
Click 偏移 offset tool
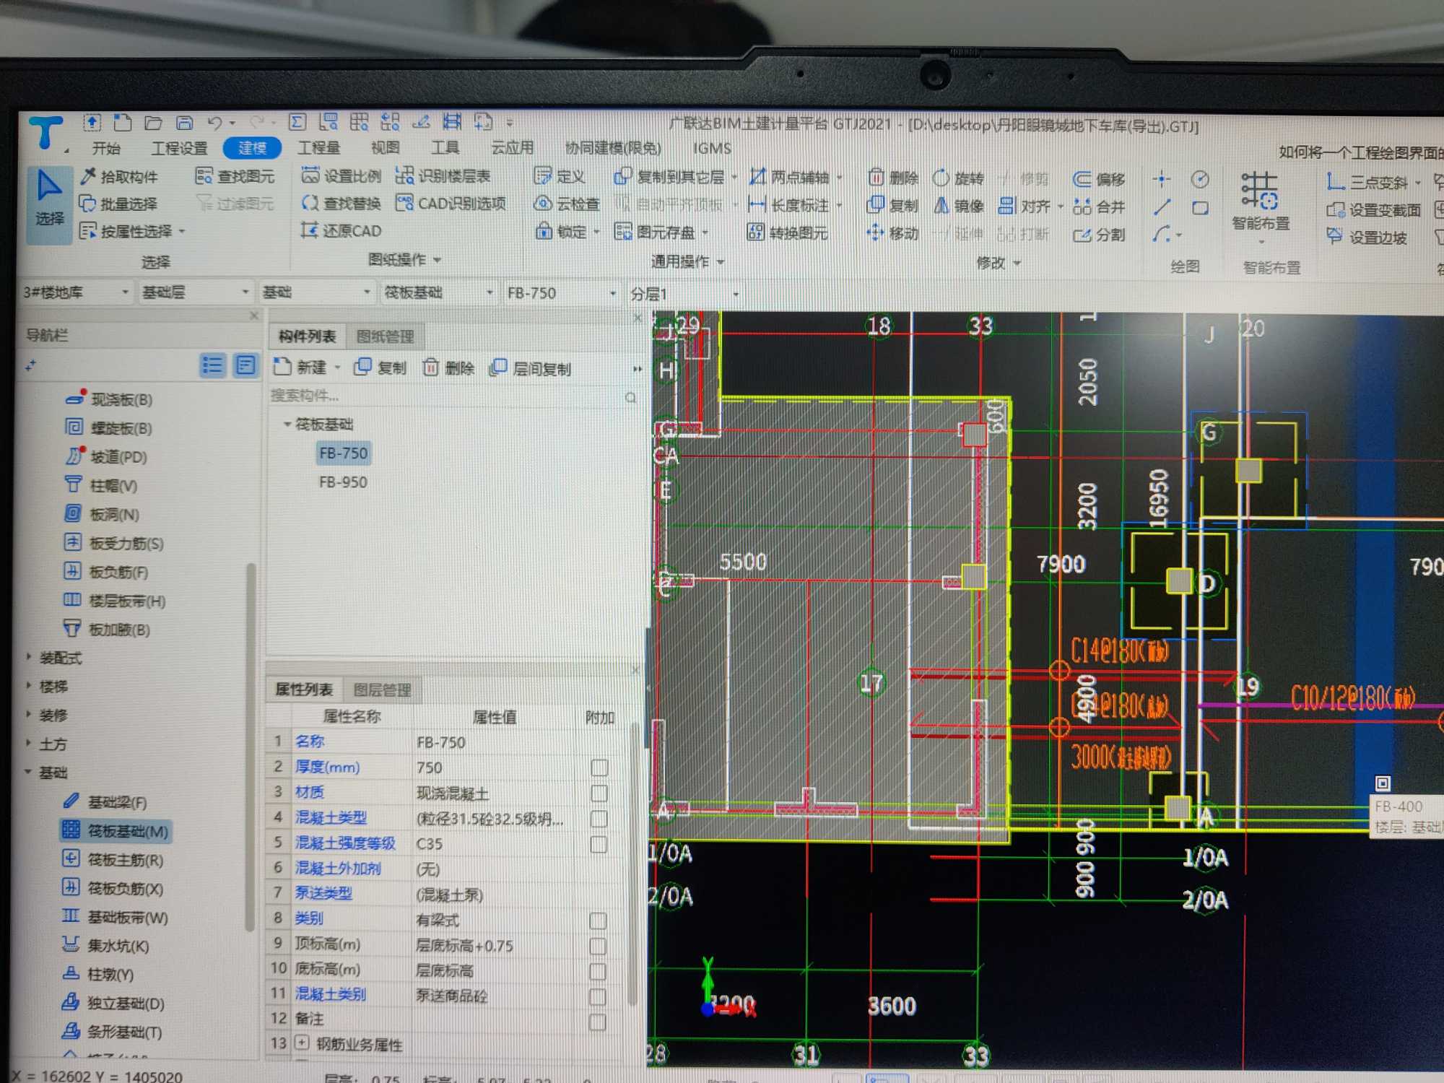pos(1100,179)
